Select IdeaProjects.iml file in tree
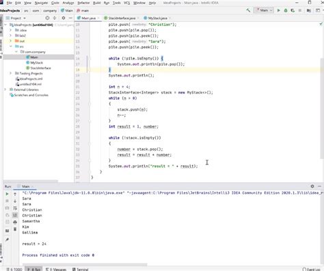324x271 pixels. point(31,79)
